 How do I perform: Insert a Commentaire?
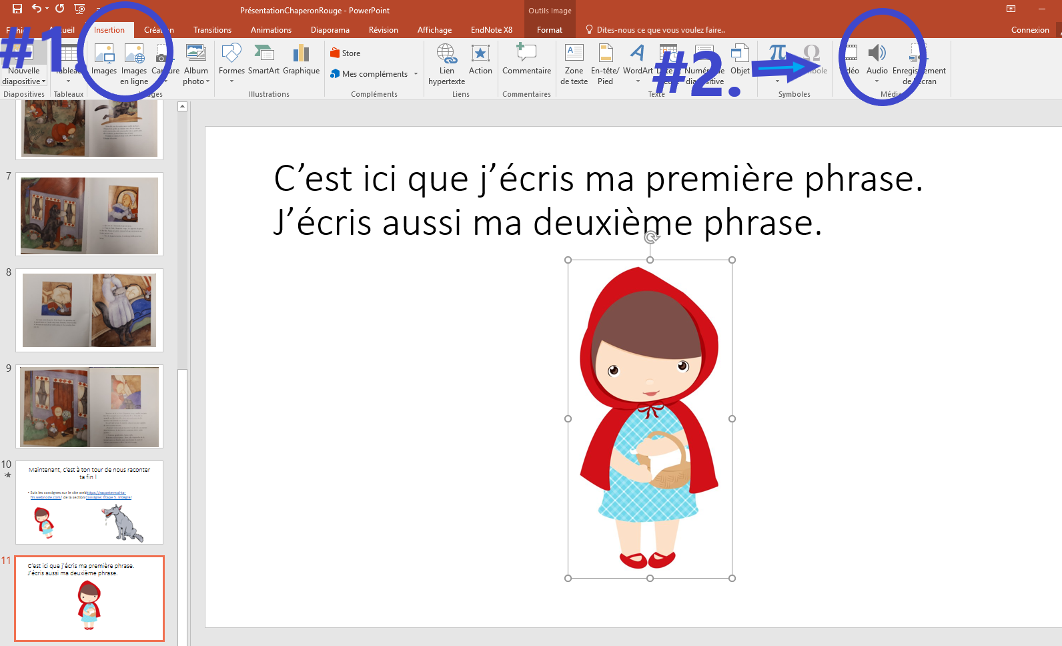point(526,60)
